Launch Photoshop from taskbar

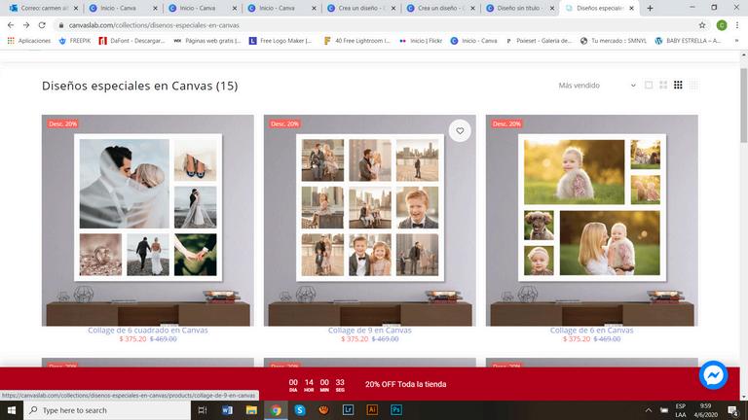pyautogui.click(x=396, y=410)
